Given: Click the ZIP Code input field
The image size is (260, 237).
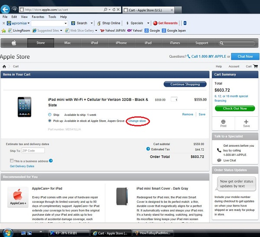Looking at the screenshot, I should pos(33,151).
